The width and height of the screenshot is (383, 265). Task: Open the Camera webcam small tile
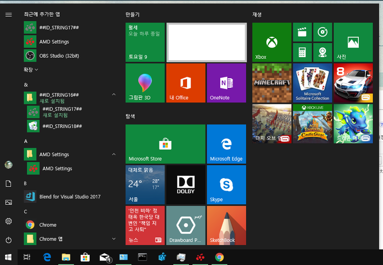point(323,52)
